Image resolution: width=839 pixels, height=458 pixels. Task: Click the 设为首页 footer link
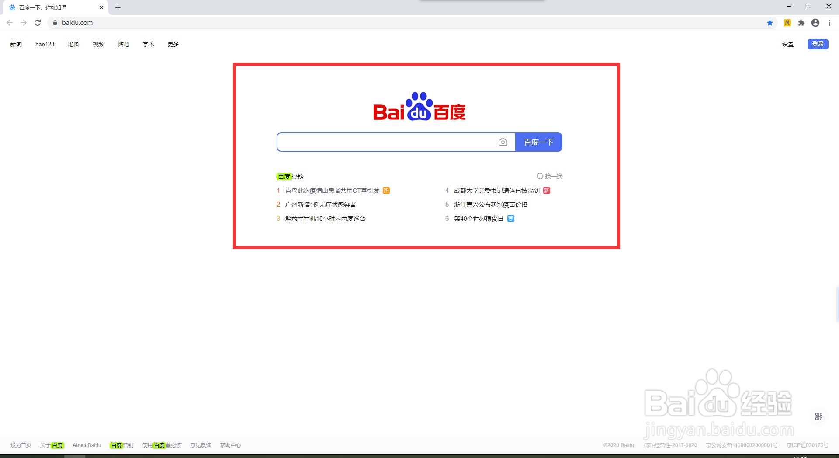[21, 445]
